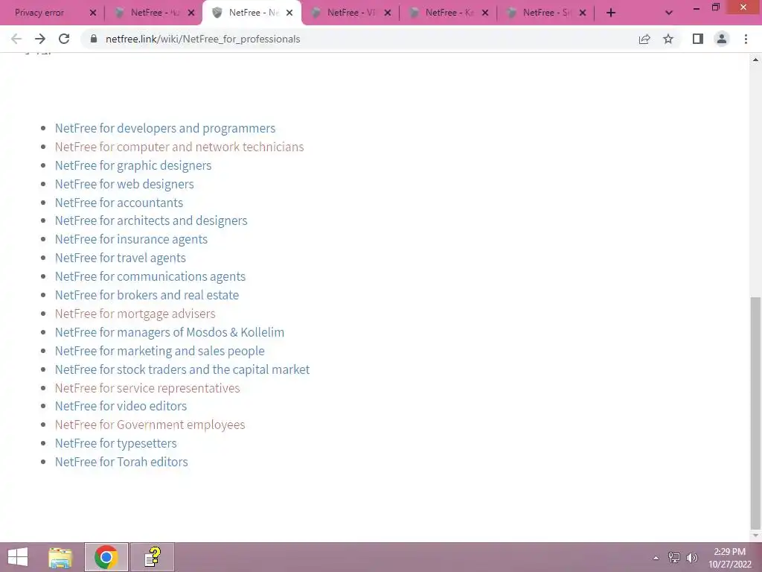Open NetFree for service representatives
The height and width of the screenshot is (572, 762).
(x=147, y=388)
